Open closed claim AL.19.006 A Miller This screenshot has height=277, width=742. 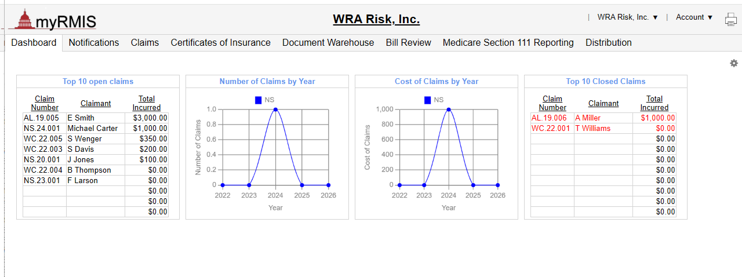pos(549,118)
